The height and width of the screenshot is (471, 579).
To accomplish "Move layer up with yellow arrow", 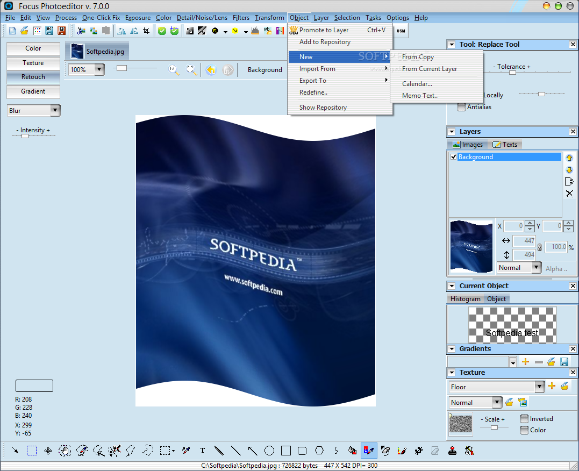I will (x=569, y=158).
